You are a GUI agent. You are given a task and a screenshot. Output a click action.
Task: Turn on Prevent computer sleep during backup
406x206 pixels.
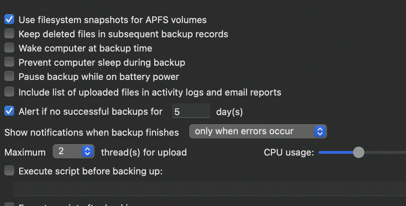[9, 62]
